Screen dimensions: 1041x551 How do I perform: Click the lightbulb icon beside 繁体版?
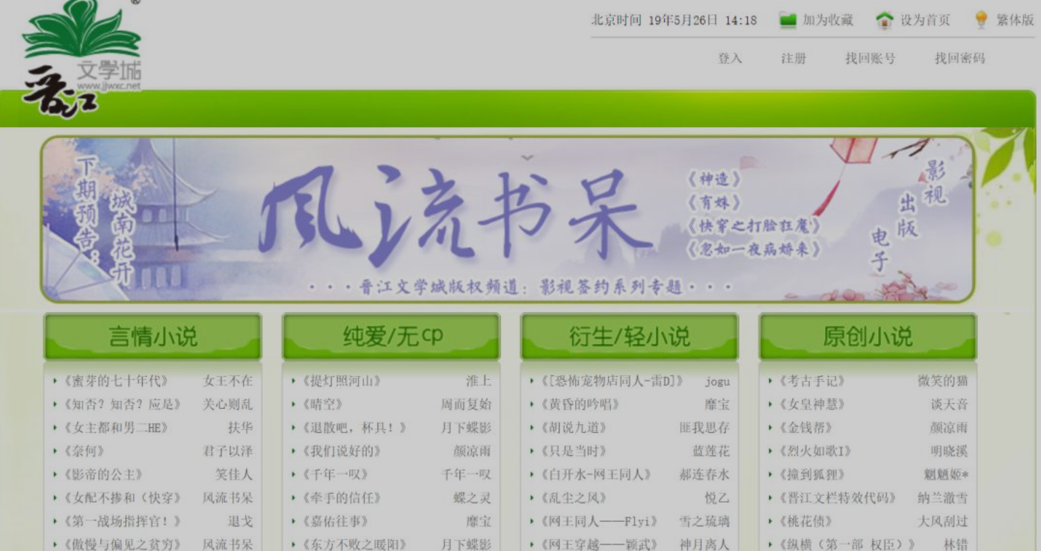pos(981,20)
